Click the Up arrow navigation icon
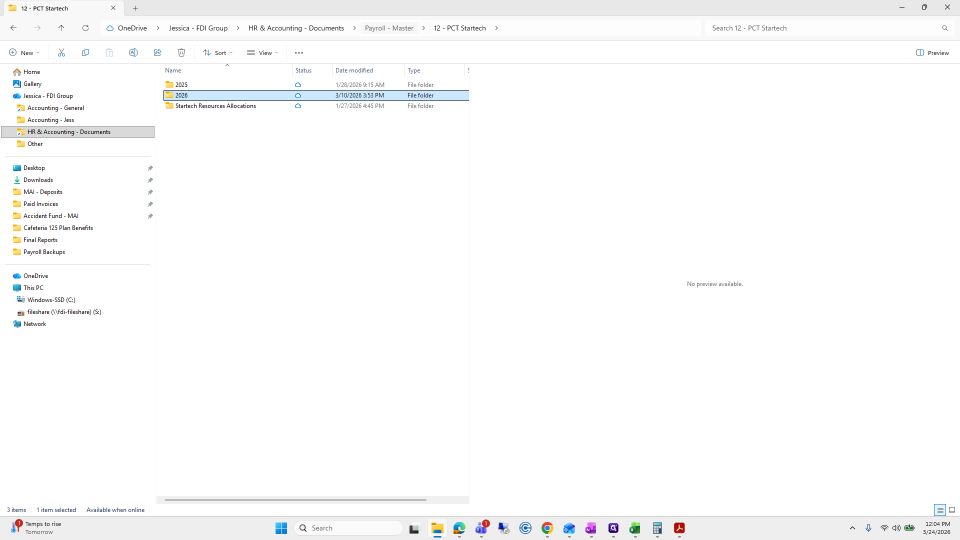This screenshot has width=960, height=540. pyautogui.click(x=61, y=28)
